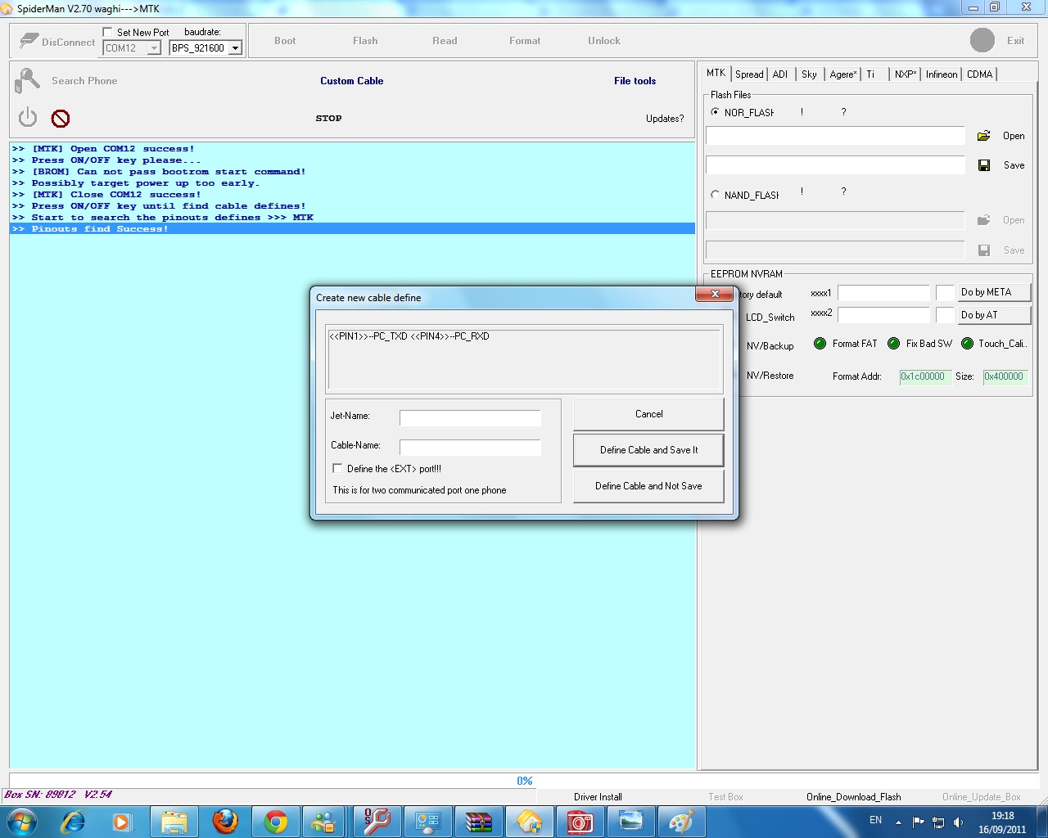Select the NAND_FLASH radio button
The height and width of the screenshot is (838, 1048).
click(715, 195)
